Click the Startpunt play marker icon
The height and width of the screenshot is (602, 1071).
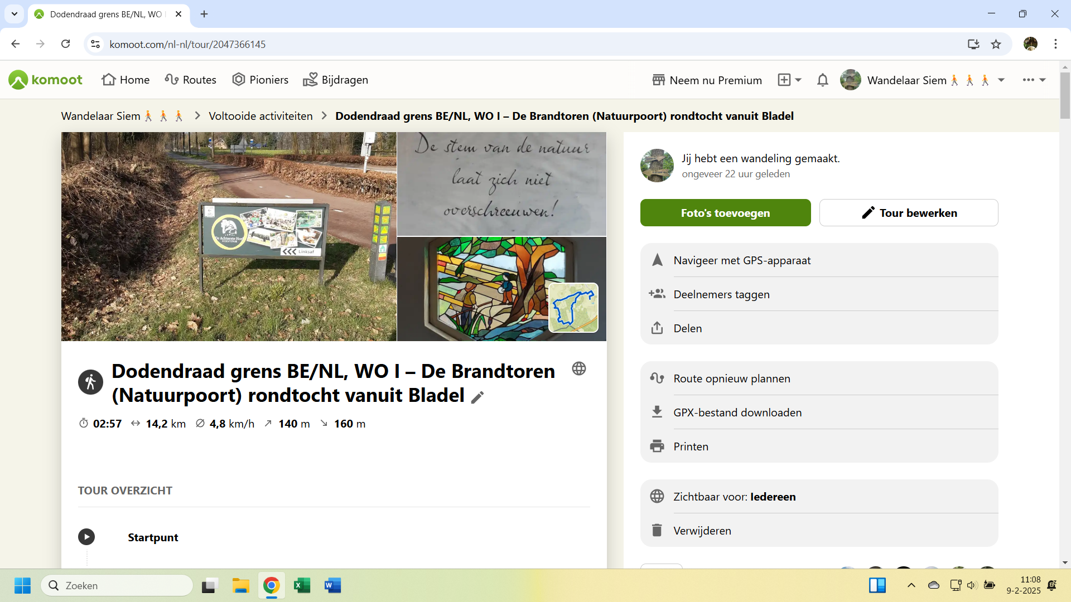[86, 537]
